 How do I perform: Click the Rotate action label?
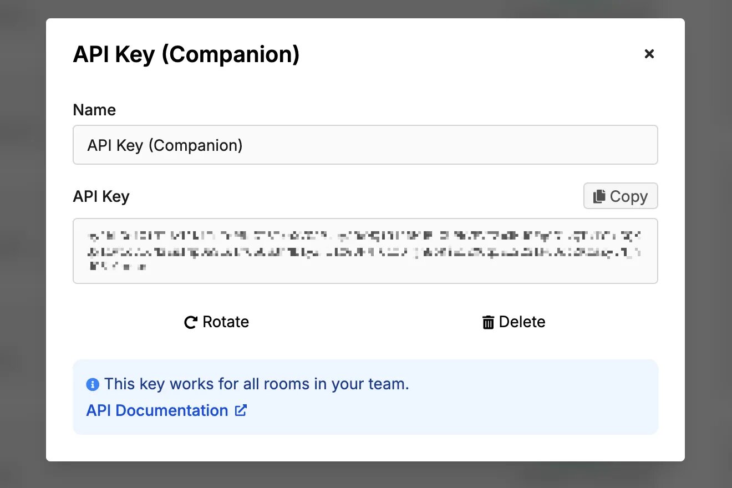pos(226,322)
